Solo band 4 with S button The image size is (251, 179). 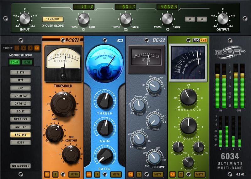(181, 174)
